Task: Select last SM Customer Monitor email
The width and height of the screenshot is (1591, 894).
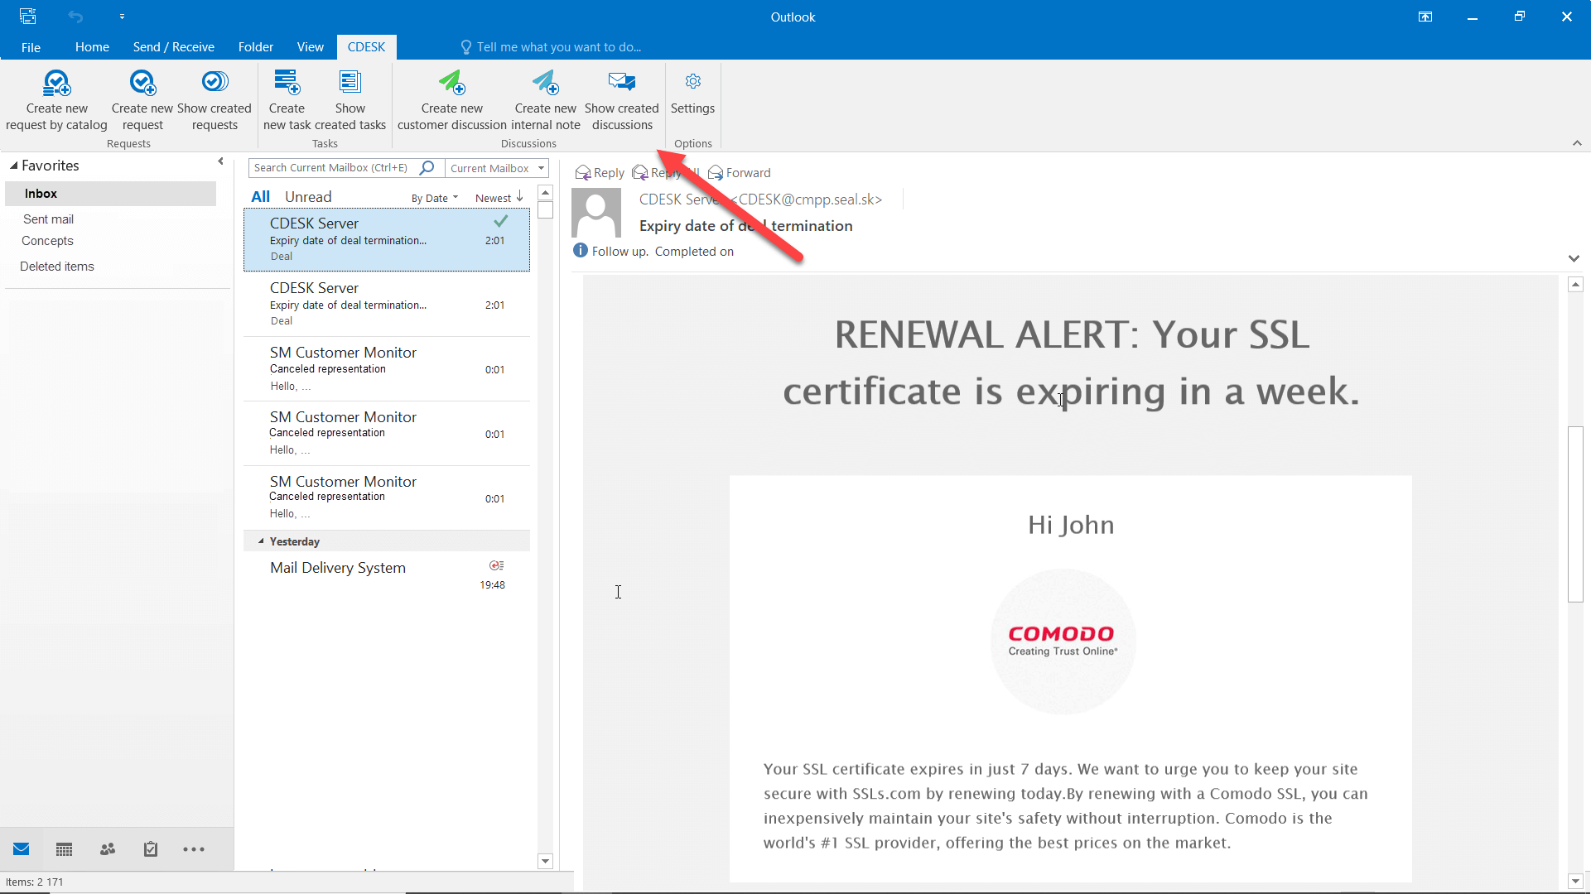Action: click(x=387, y=497)
